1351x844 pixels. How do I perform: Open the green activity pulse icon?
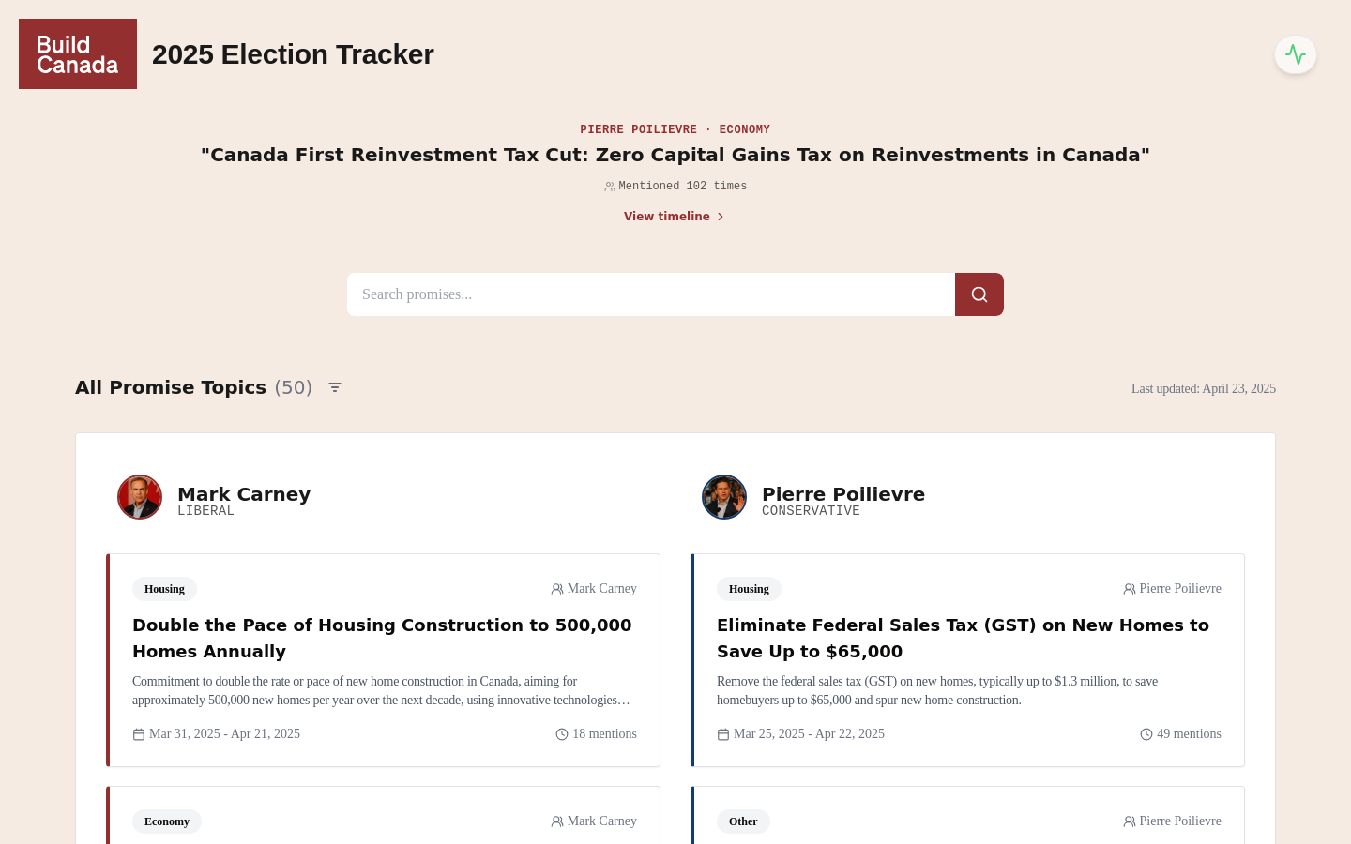[x=1296, y=54]
